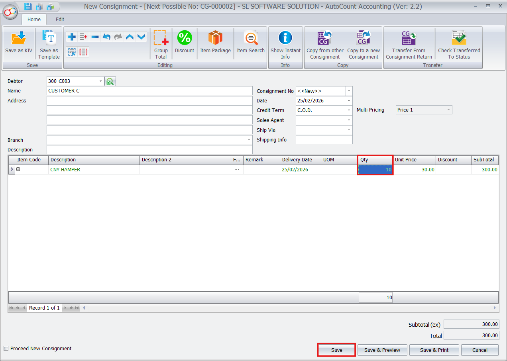The width and height of the screenshot is (507, 361).
Task: Click the Cancel button
Action: 479,350
